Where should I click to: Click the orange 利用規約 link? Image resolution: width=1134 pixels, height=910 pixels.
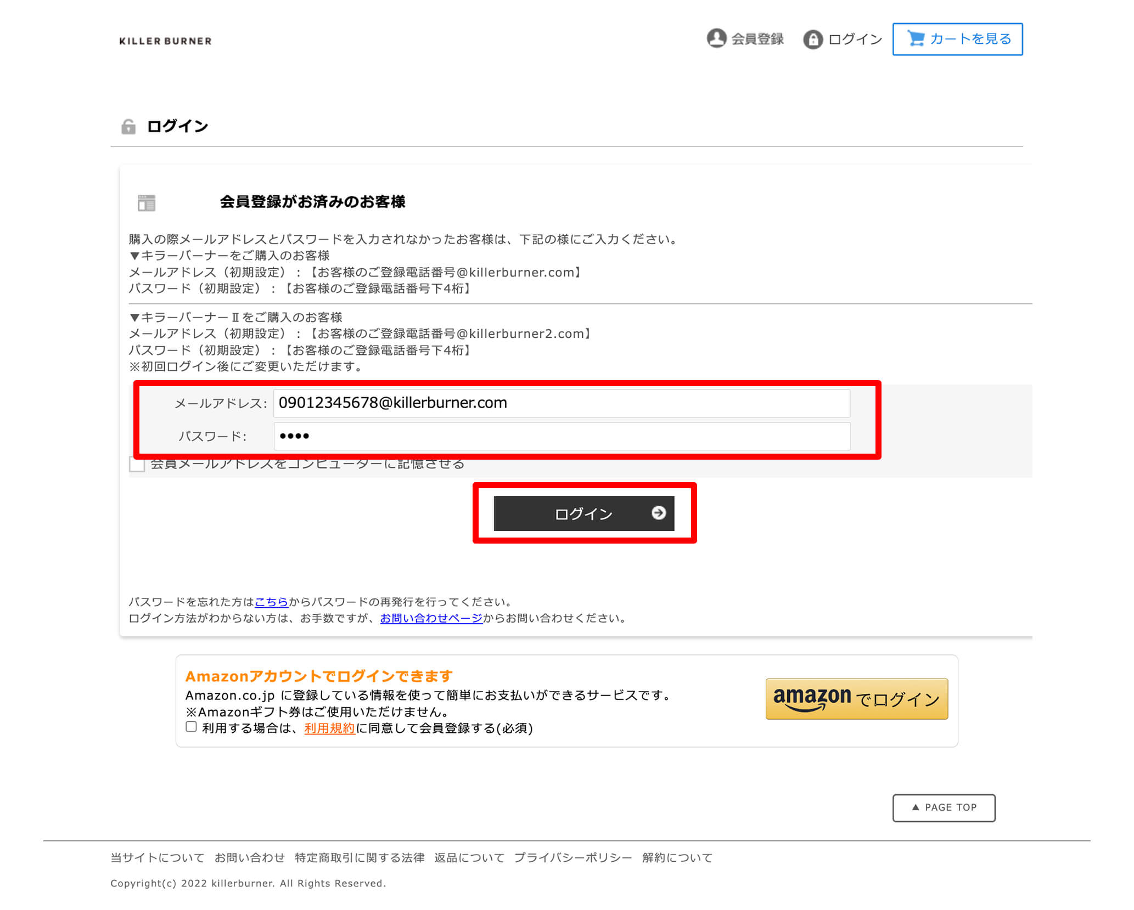point(329,728)
